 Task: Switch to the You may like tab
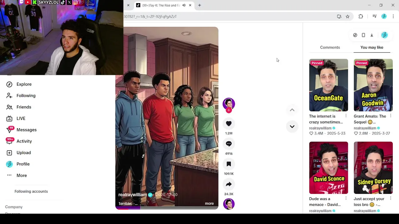coord(372,47)
